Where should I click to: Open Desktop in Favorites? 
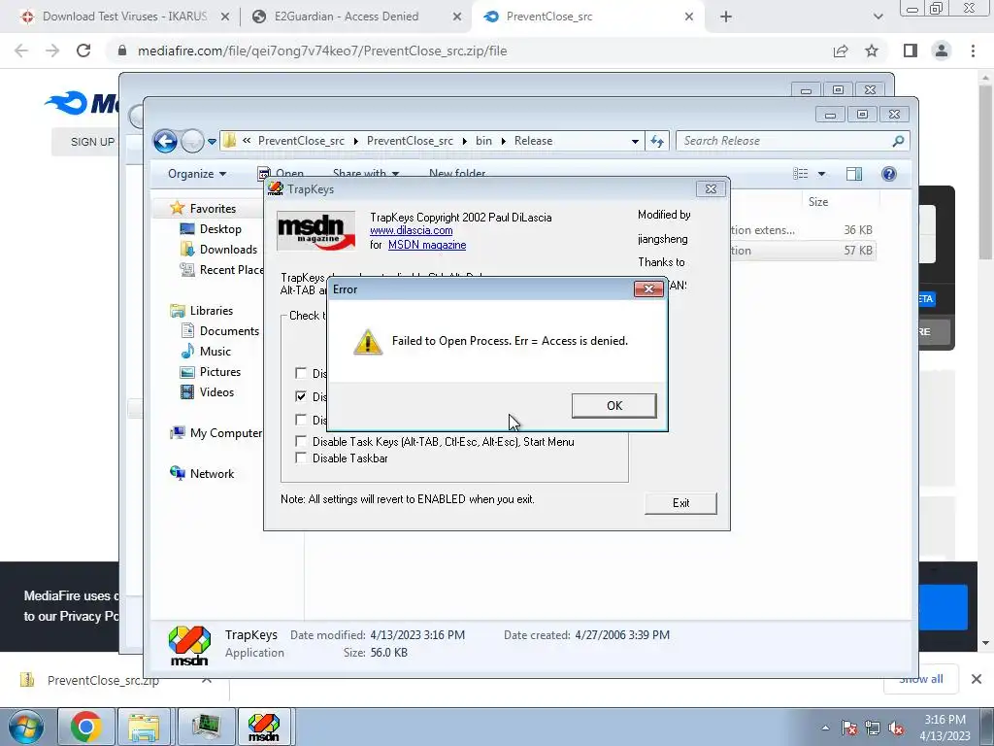click(x=220, y=229)
